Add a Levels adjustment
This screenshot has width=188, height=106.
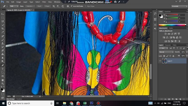[169, 34]
